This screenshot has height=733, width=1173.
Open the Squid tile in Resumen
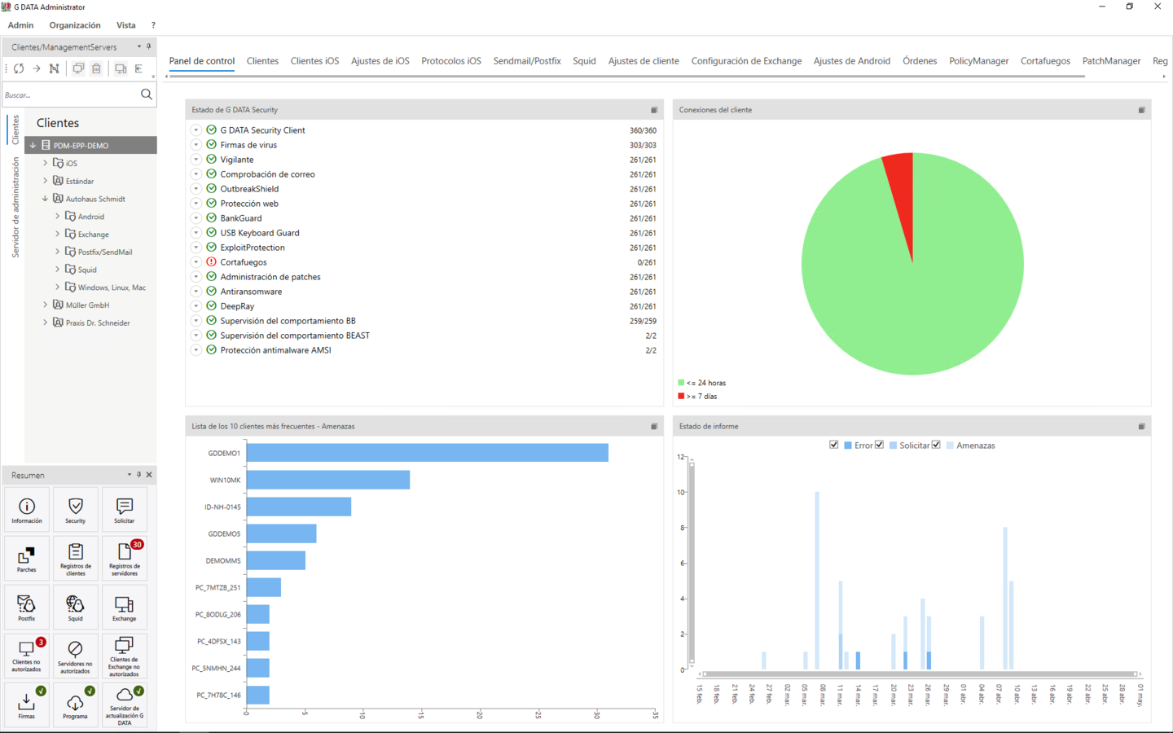tap(75, 608)
